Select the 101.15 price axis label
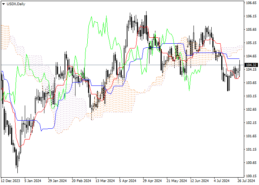 (251, 149)
